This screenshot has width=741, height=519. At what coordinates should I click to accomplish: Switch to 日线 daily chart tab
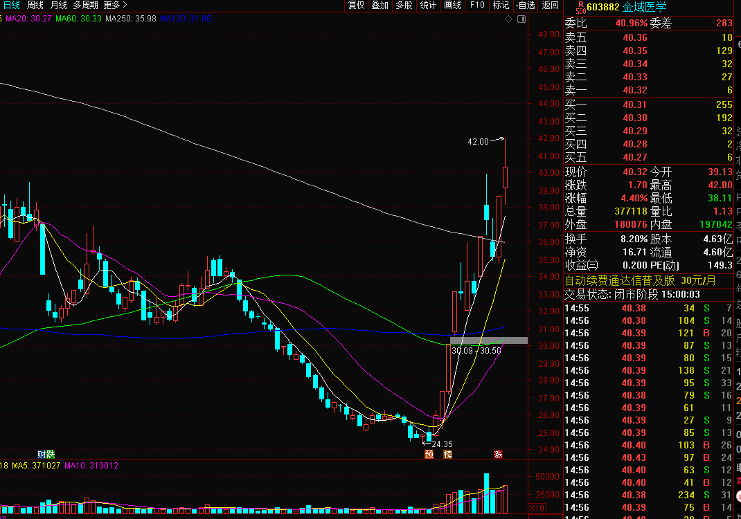tap(12, 6)
